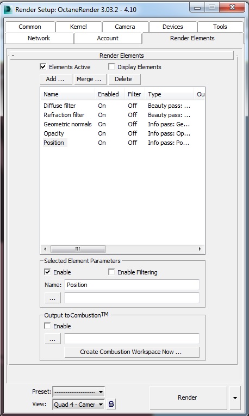Click browse button in Output to Combustion group
Screen dimensions: 249x416
[x=53, y=339]
